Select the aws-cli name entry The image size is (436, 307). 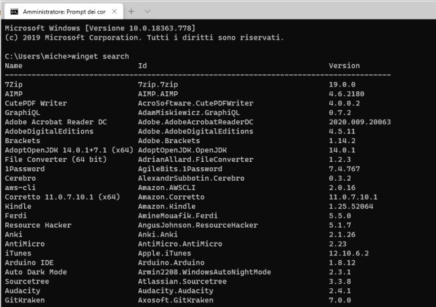20,188
